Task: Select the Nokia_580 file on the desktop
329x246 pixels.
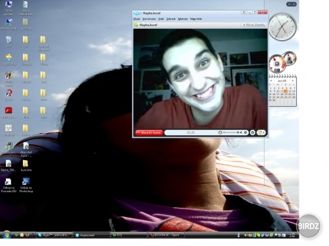Action: (x=9, y=165)
